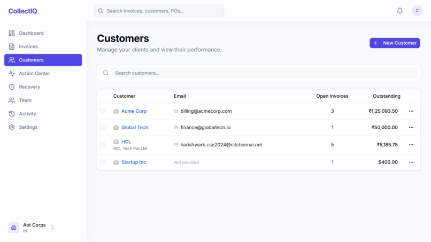The width and height of the screenshot is (431, 242).
Task: Click mail icon beside harishwark.cse2024 email
Action: [x=176, y=145]
